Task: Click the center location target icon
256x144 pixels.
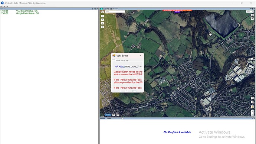Action: click(252, 102)
